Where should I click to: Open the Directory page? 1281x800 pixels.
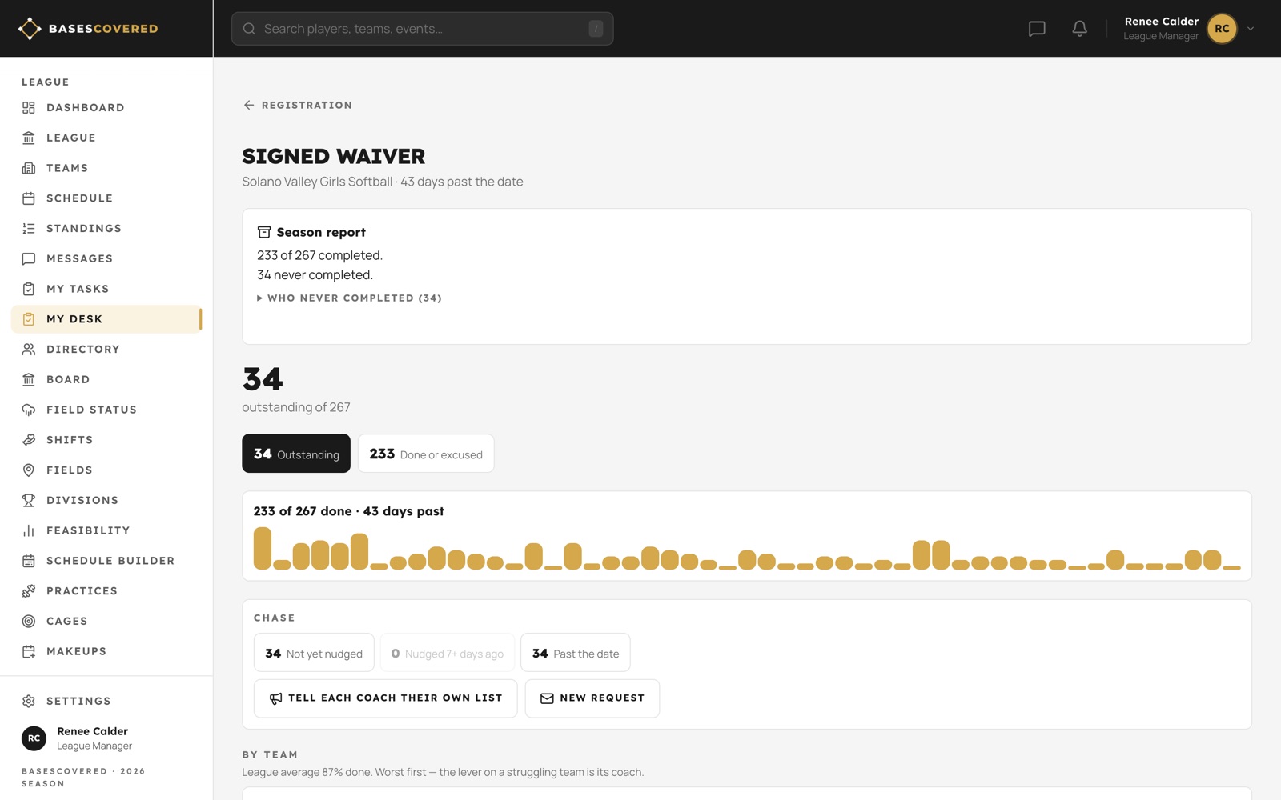pyautogui.click(x=106, y=350)
